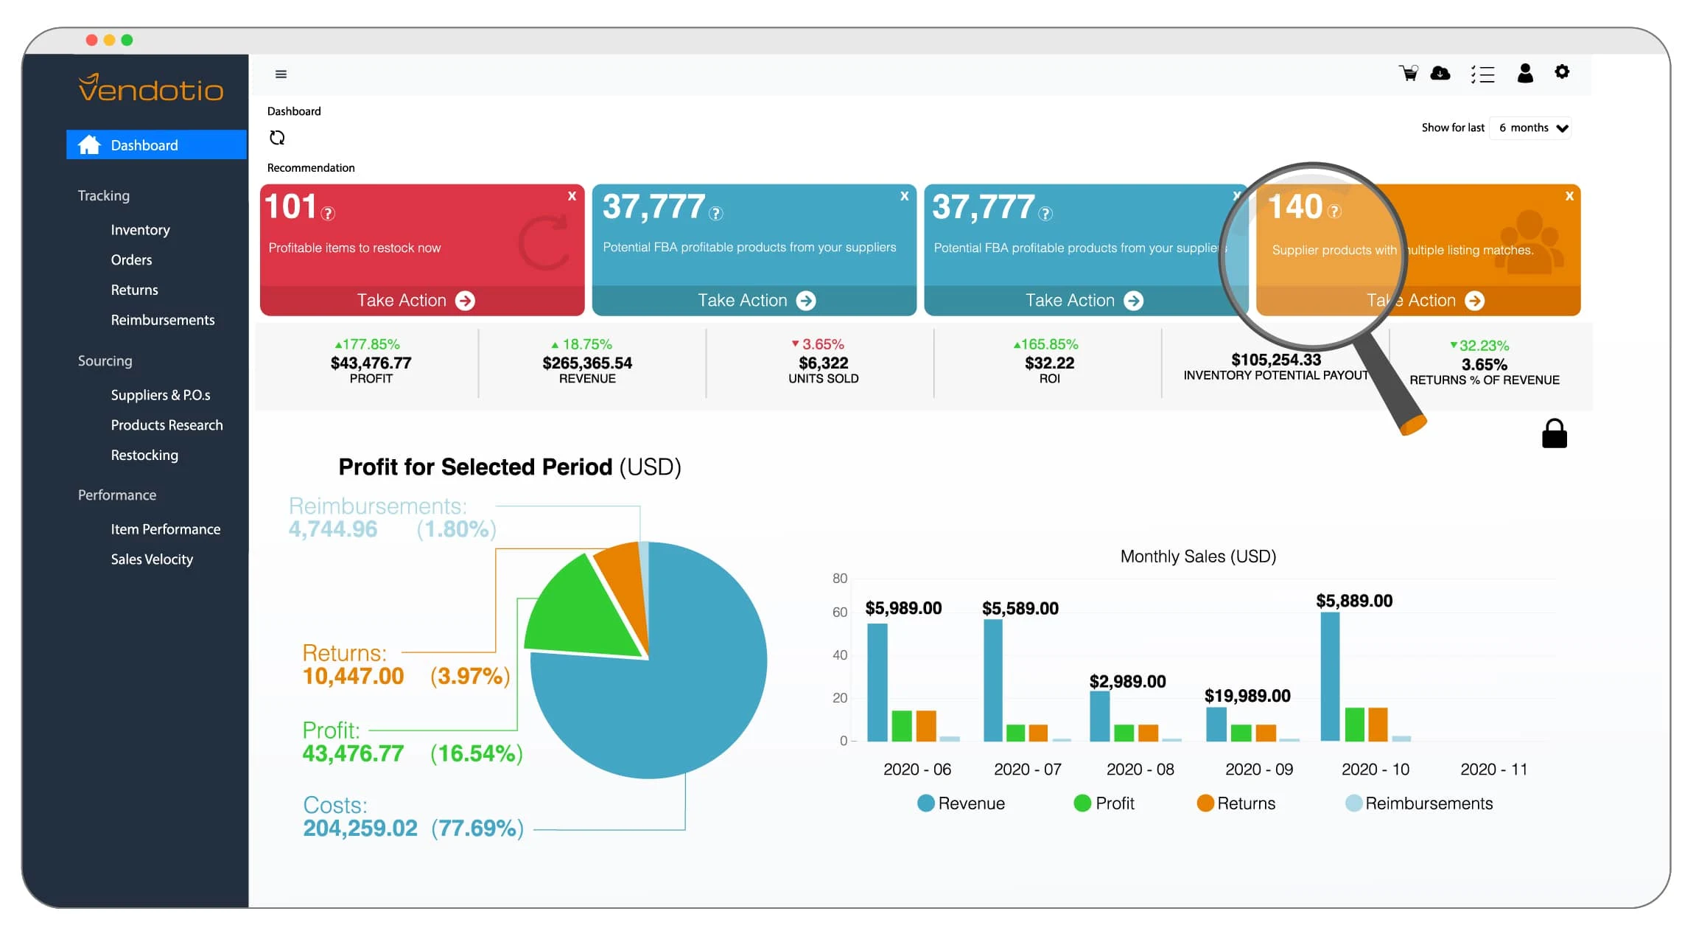Open Products Research page
Screen dimensions: 1696x928
167,425
